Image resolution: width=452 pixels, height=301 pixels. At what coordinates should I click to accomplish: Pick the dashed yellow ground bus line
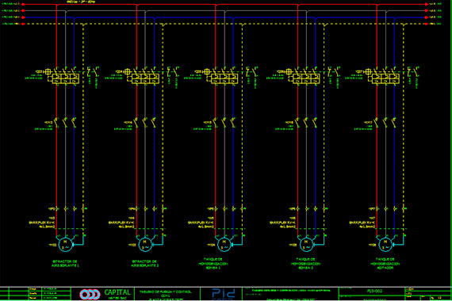[225, 24]
